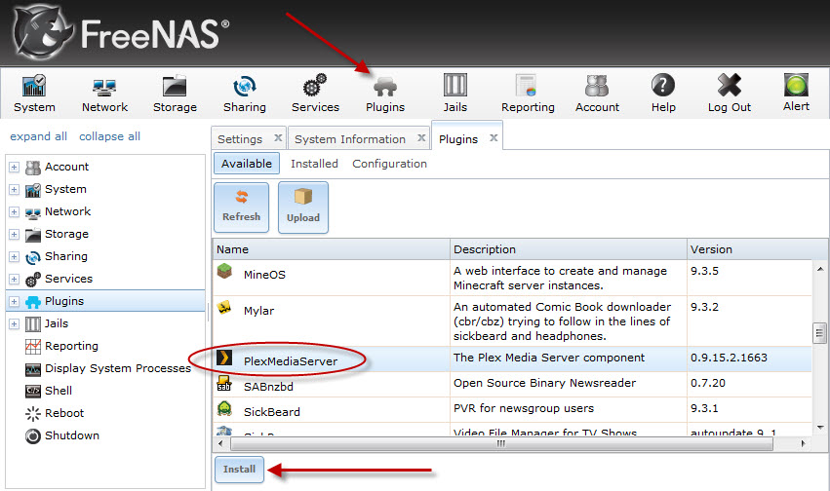Click the Refresh button
The image size is (830, 491).
tap(241, 208)
